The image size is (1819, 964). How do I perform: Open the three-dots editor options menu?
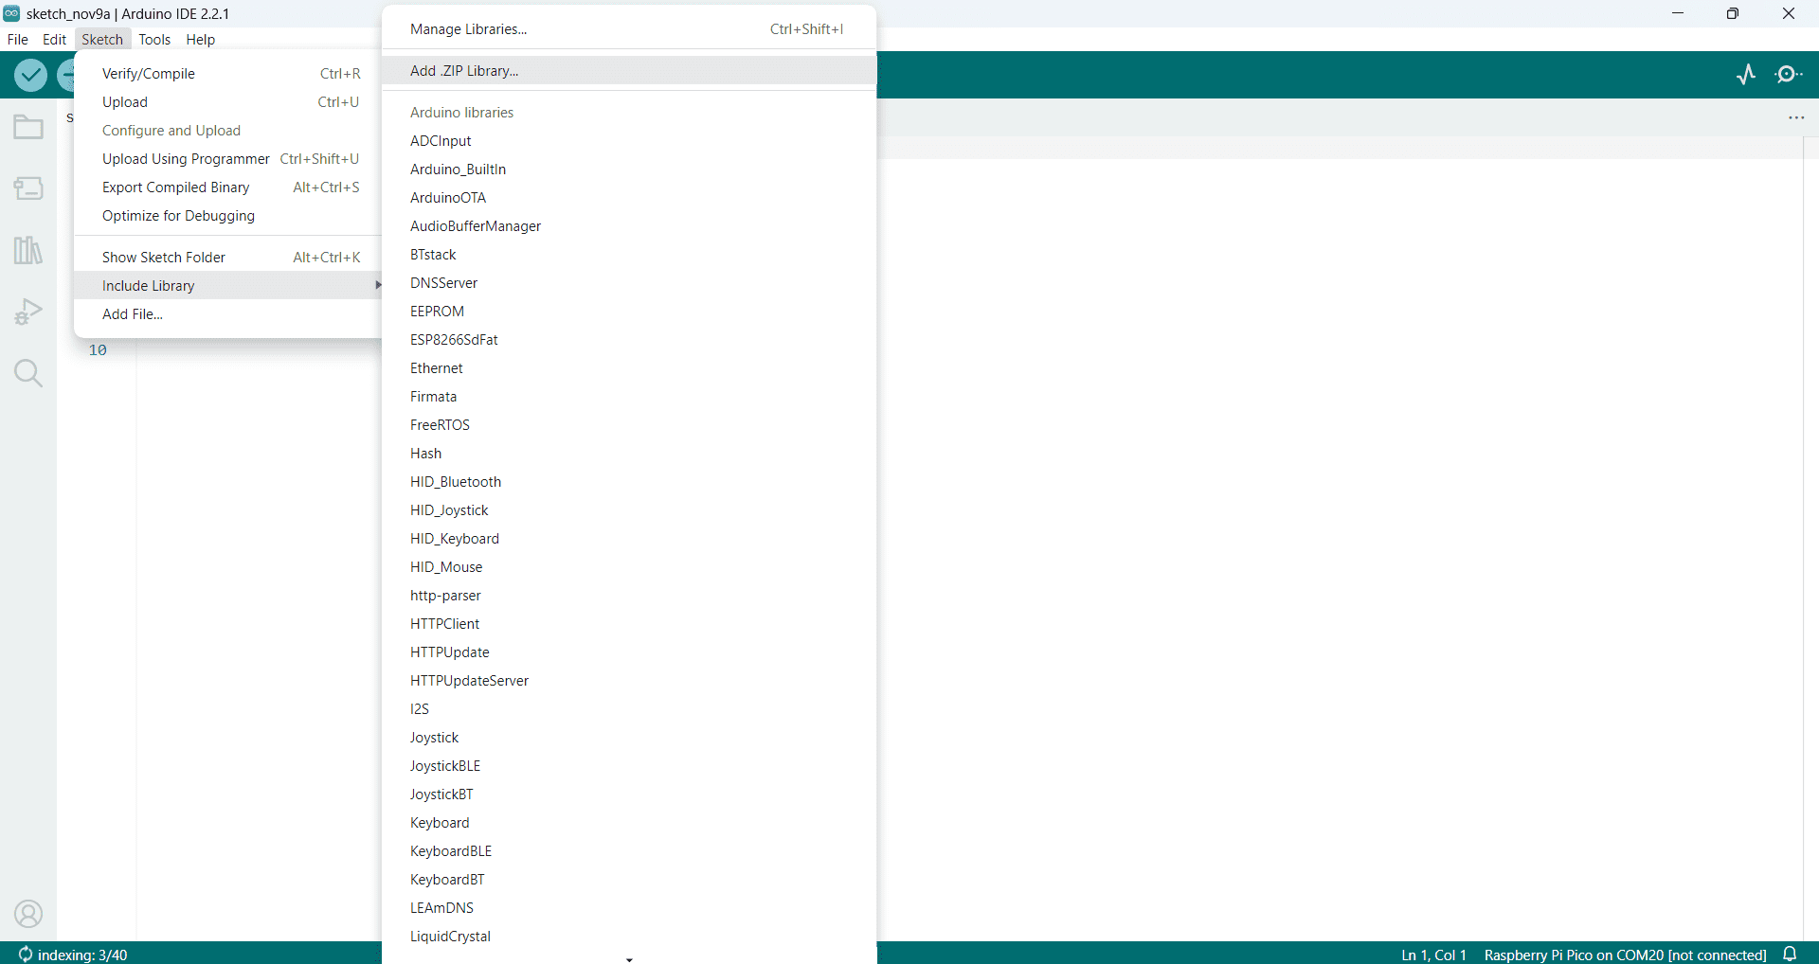pyautogui.click(x=1795, y=117)
